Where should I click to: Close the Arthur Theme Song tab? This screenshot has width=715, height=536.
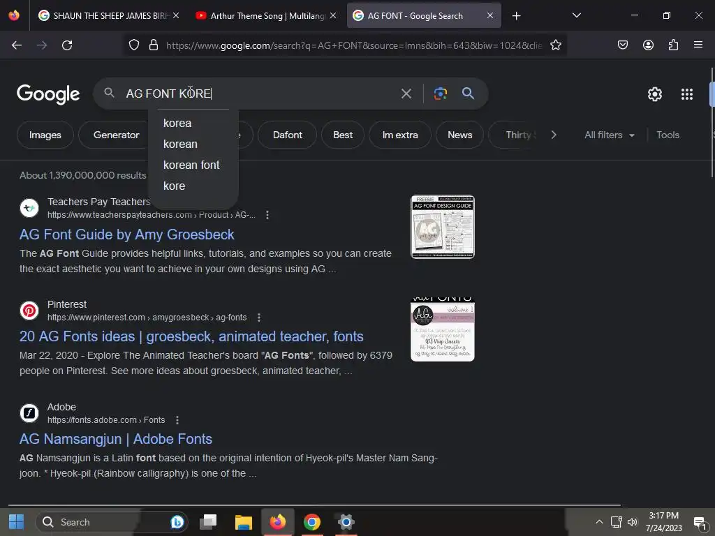click(x=333, y=15)
